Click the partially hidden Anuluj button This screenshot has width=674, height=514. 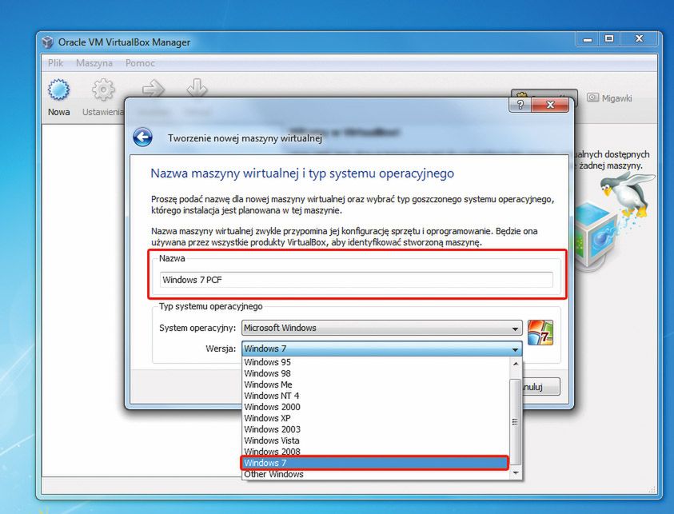click(x=540, y=387)
